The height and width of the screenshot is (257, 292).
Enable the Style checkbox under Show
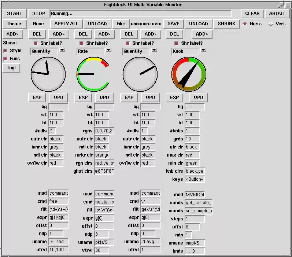tap(5, 51)
